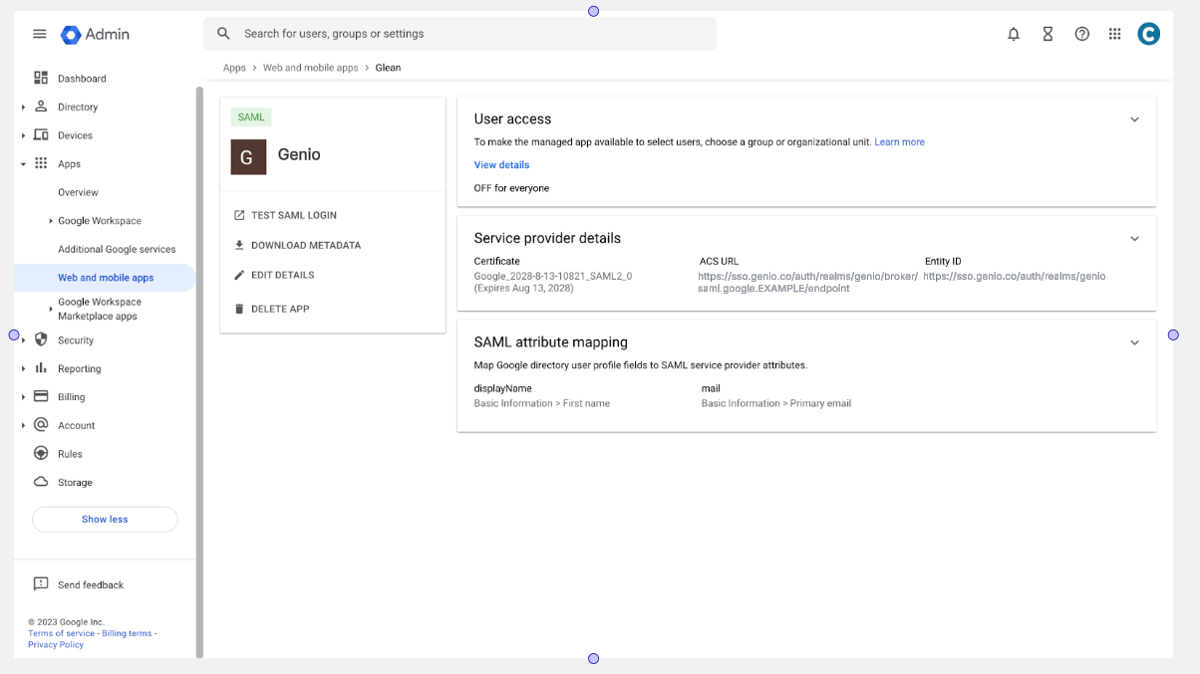Image resolution: width=1200 pixels, height=674 pixels.
Task: Click the Billing card icon
Action: click(41, 396)
